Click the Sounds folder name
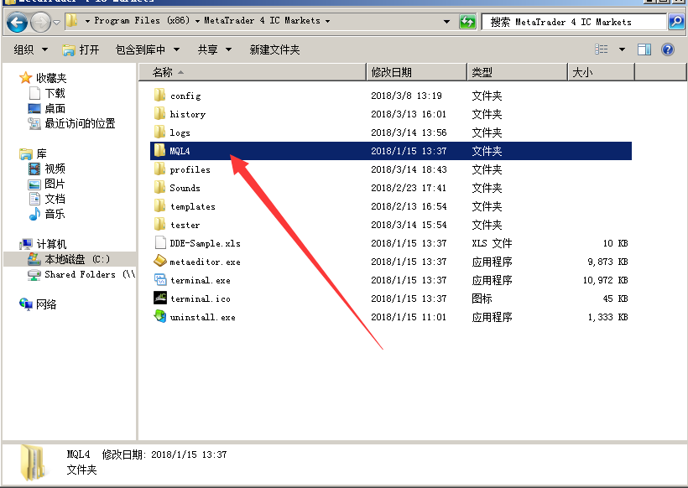Screen dimensions: 688x488 [185, 188]
